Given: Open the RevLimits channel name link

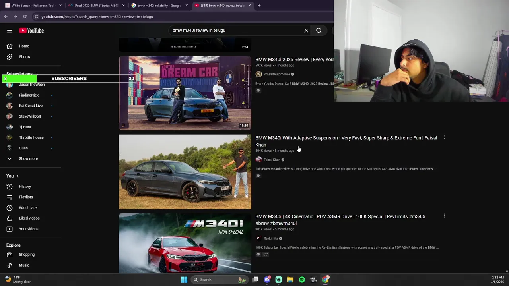Looking at the screenshot, I should tap(271, 238).
